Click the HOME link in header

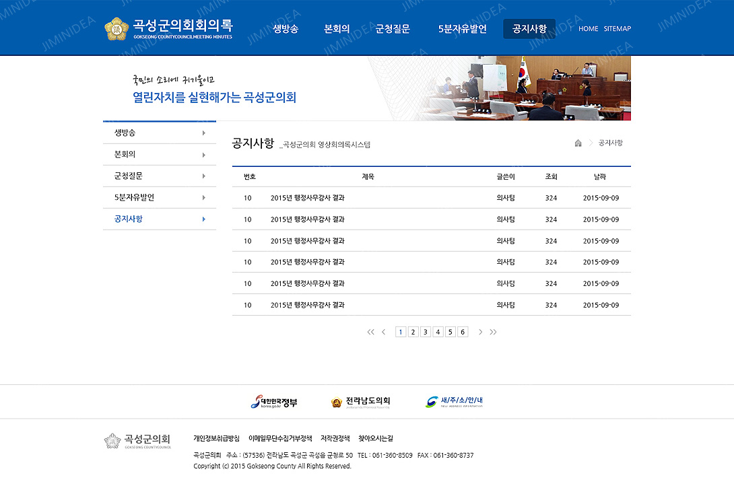589,29
